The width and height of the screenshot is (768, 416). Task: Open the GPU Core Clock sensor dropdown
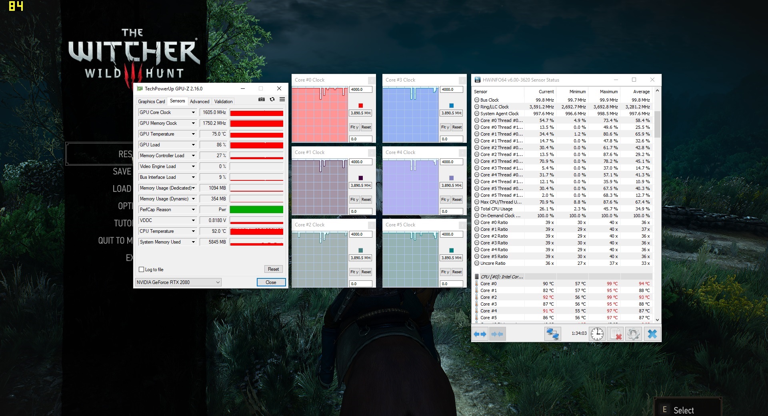pos(193,112)
